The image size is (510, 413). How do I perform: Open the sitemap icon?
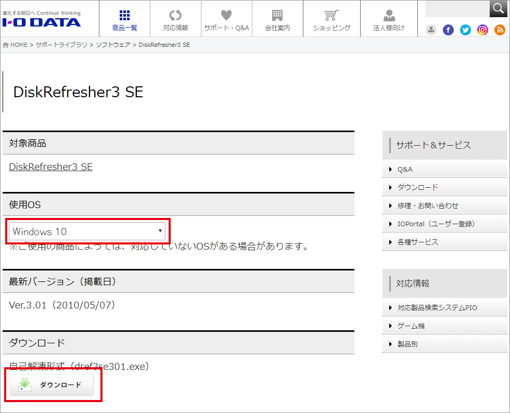(x=431, y=30)
